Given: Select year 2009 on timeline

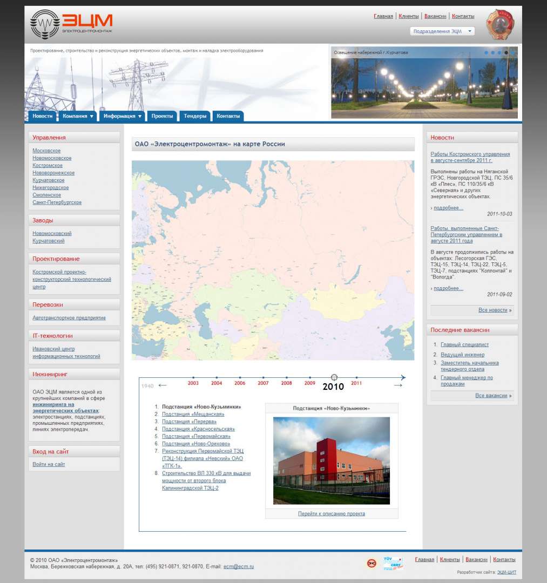Looking at the screenshot, I should pos(310,383).
